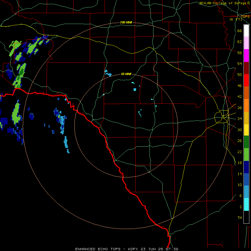Pick the light blue 10 kft legend swatch
This screenshot has width=251, height=251.
click(246, 192)
